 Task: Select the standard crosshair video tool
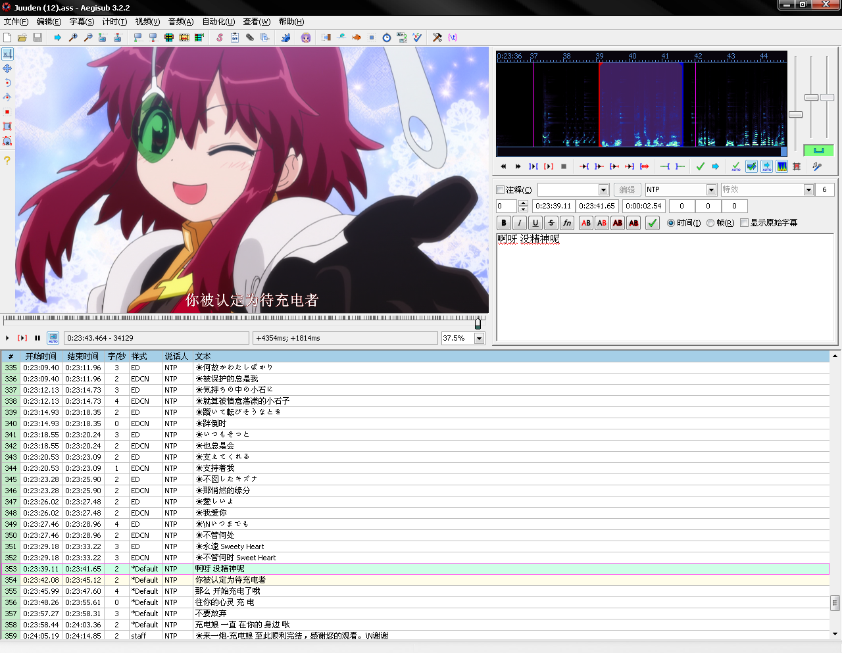coord(7,54)
